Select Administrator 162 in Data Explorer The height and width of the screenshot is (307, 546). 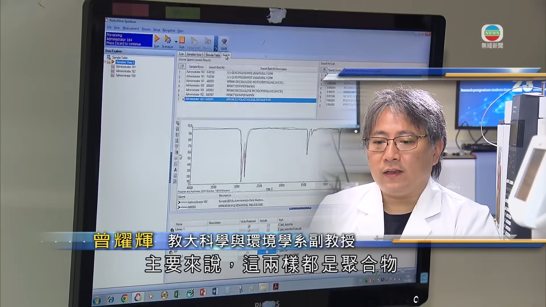(x=125, y=71)
